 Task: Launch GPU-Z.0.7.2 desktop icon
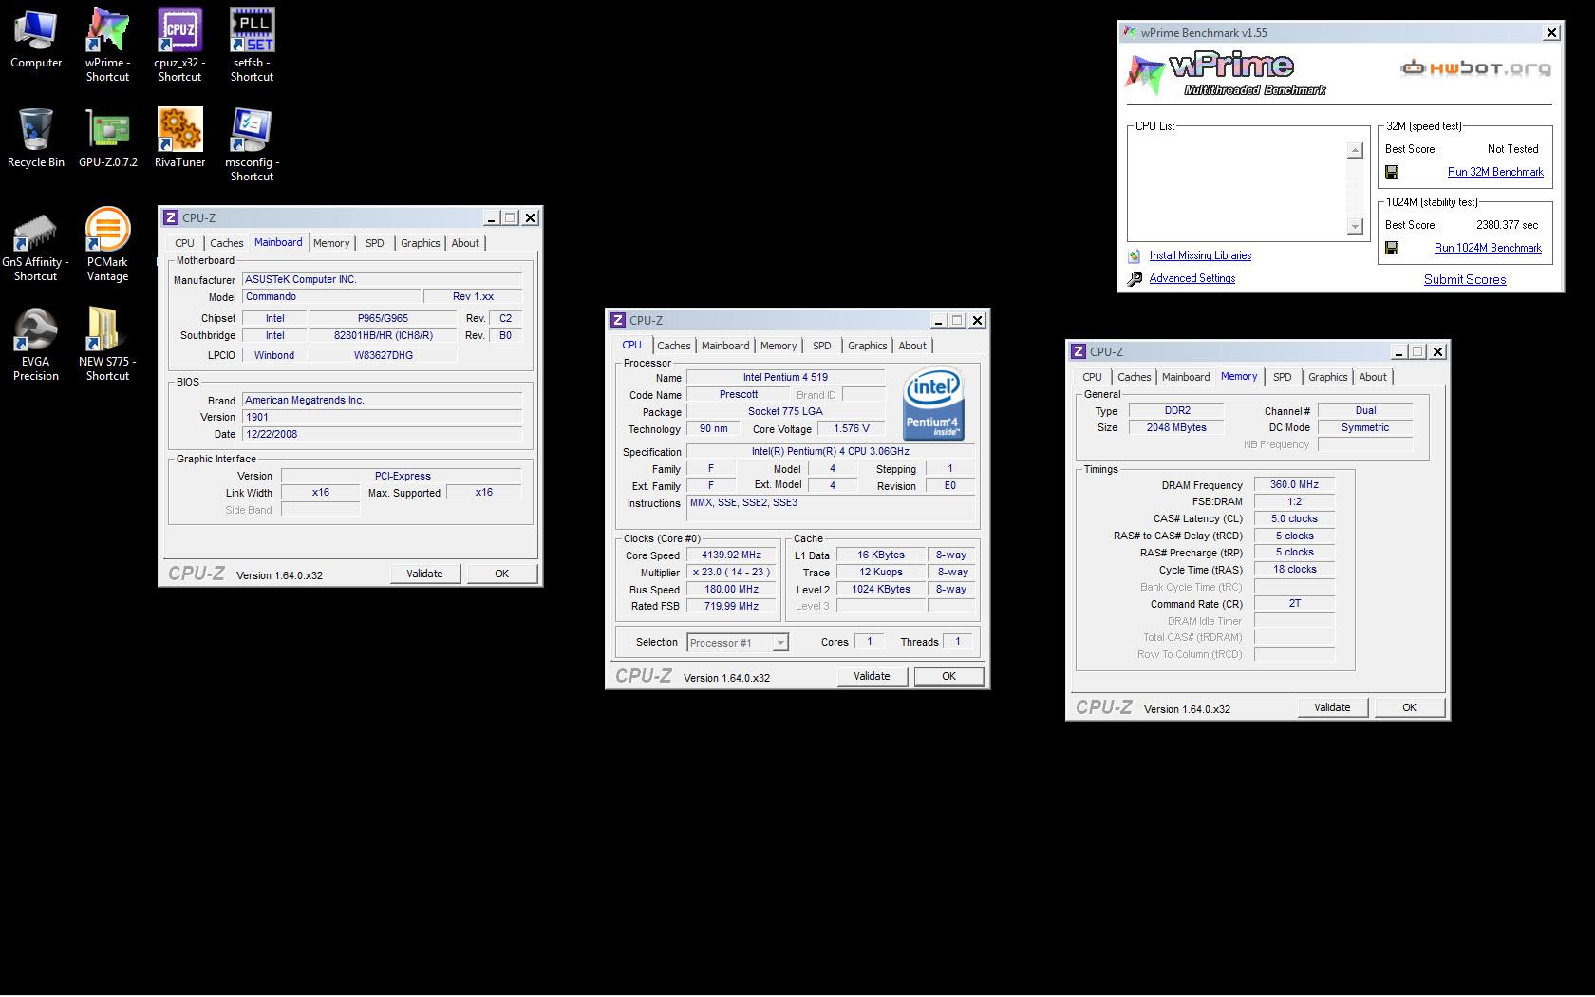pyautogui.click(x=107, y=139)
